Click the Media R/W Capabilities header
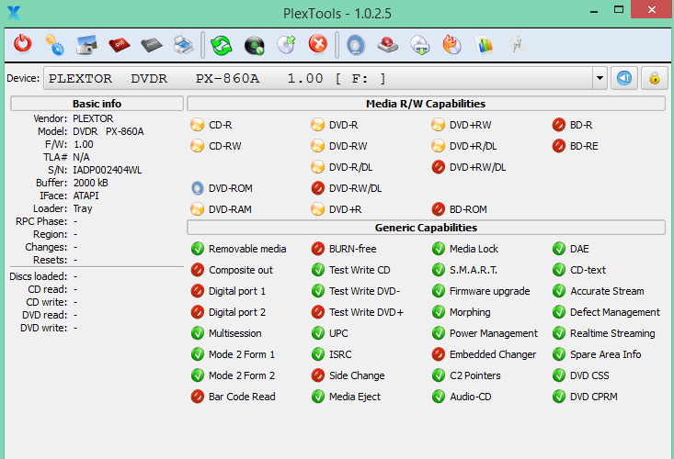The height and width of the screenshot is (459, 674). click(426, 104)
